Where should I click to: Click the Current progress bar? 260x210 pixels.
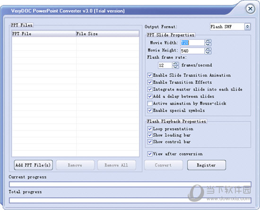click(130, 184)
